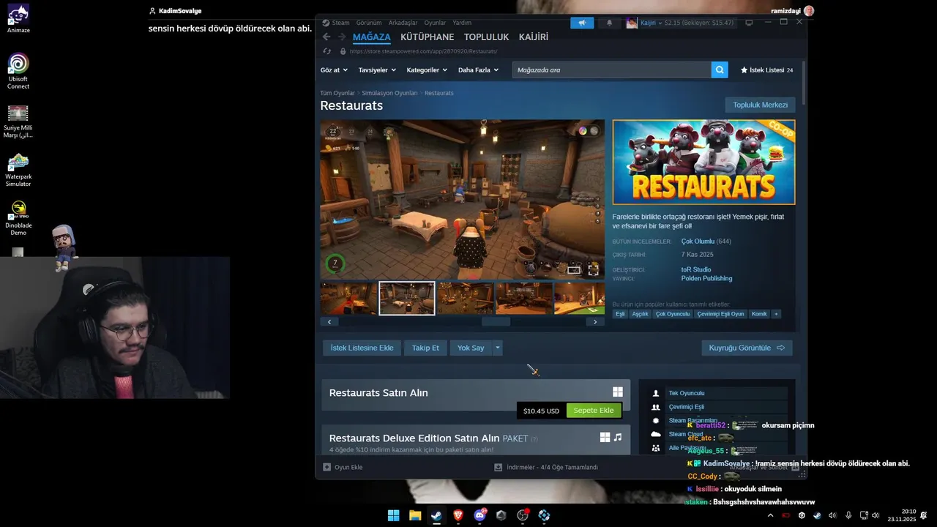The height and width of the screenshot is (527, 937).
Task: Show hidden system tray icons
Action: 770,515
